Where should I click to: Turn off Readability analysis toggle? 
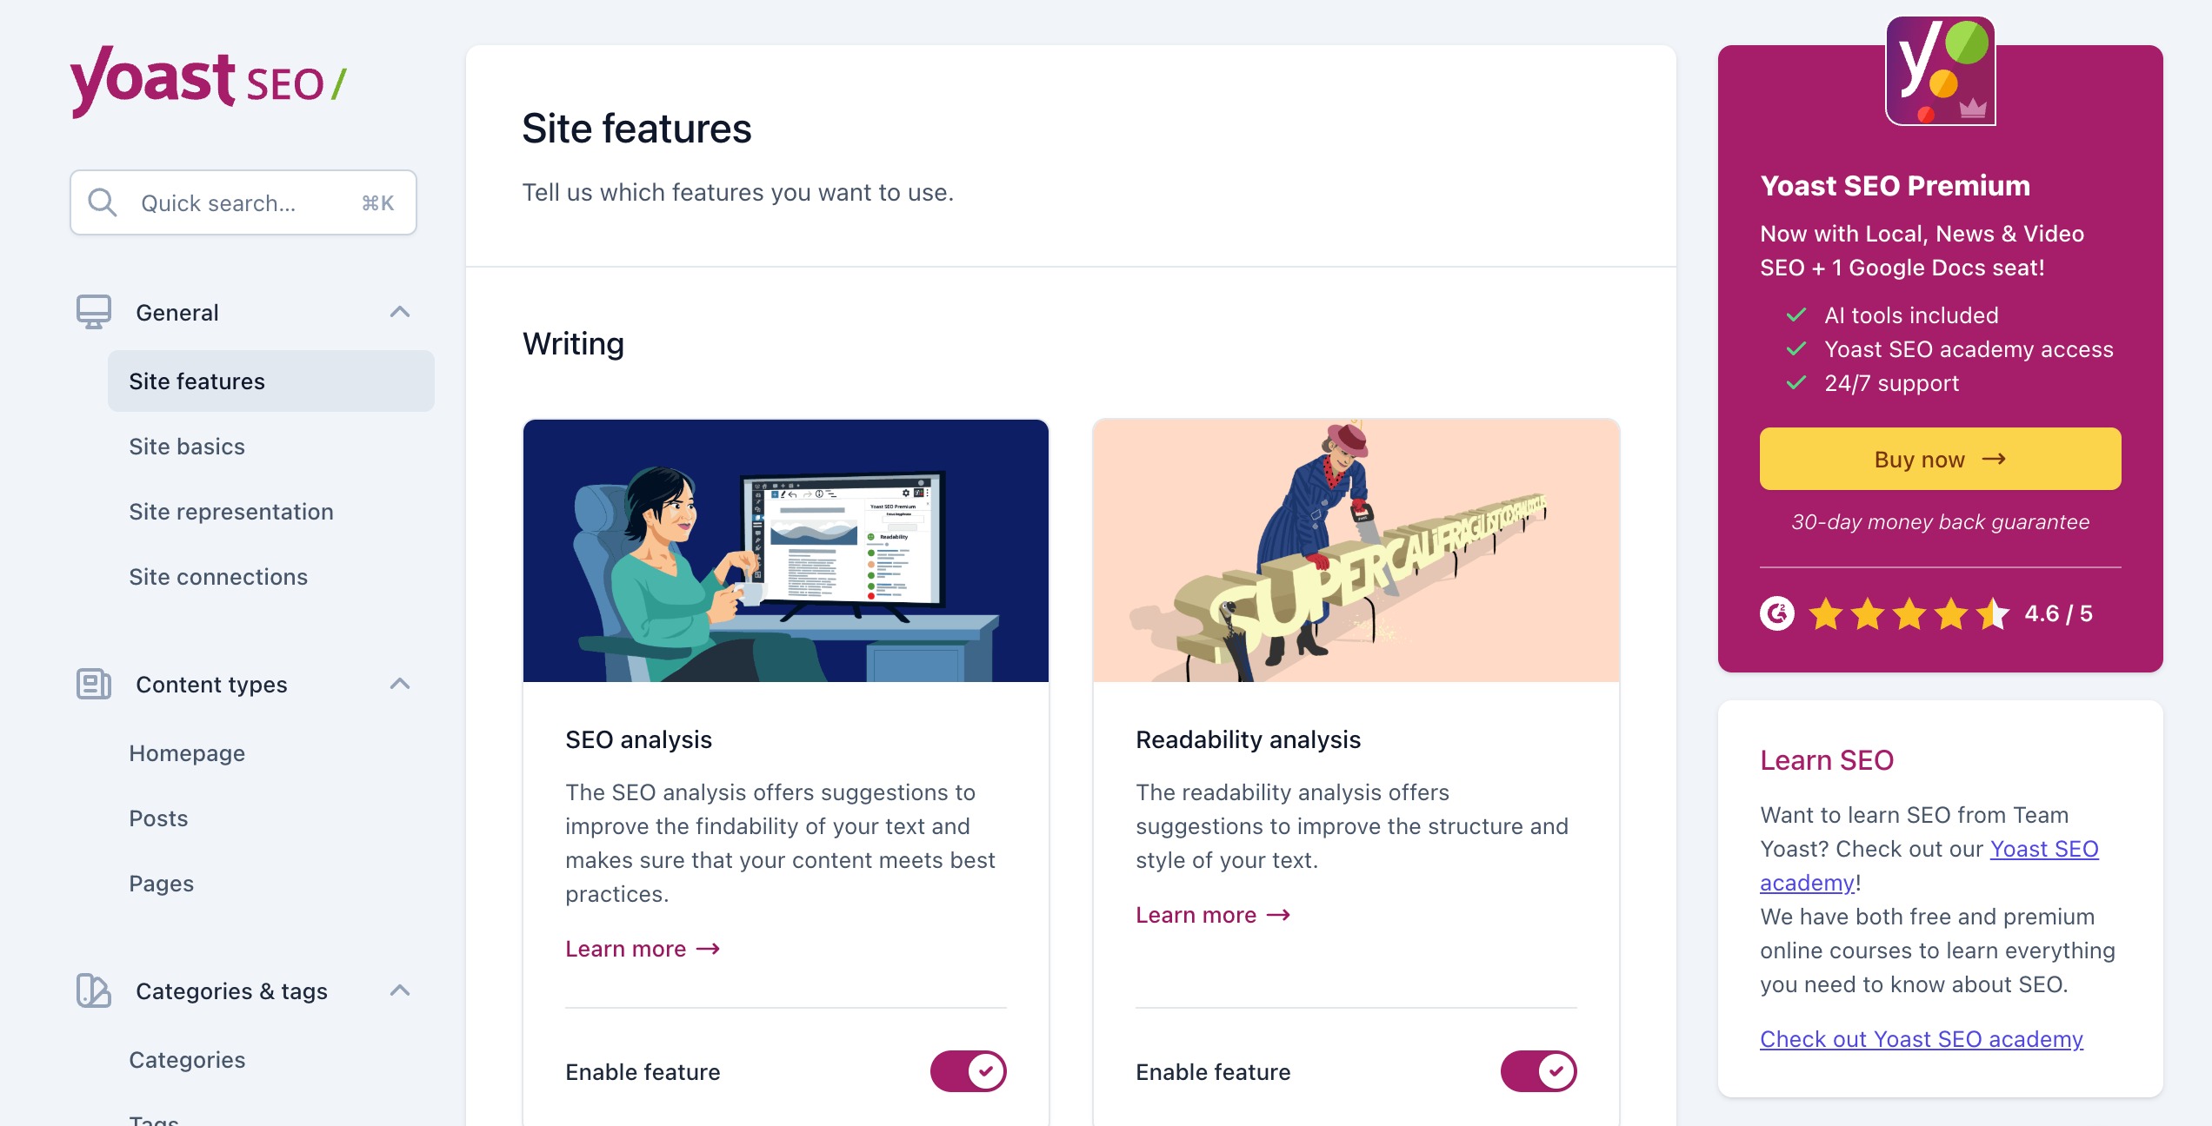(x=1538, y=1071)
